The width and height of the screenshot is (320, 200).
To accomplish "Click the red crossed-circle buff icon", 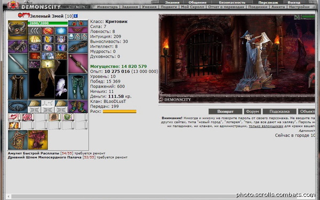I will [48, 31].
